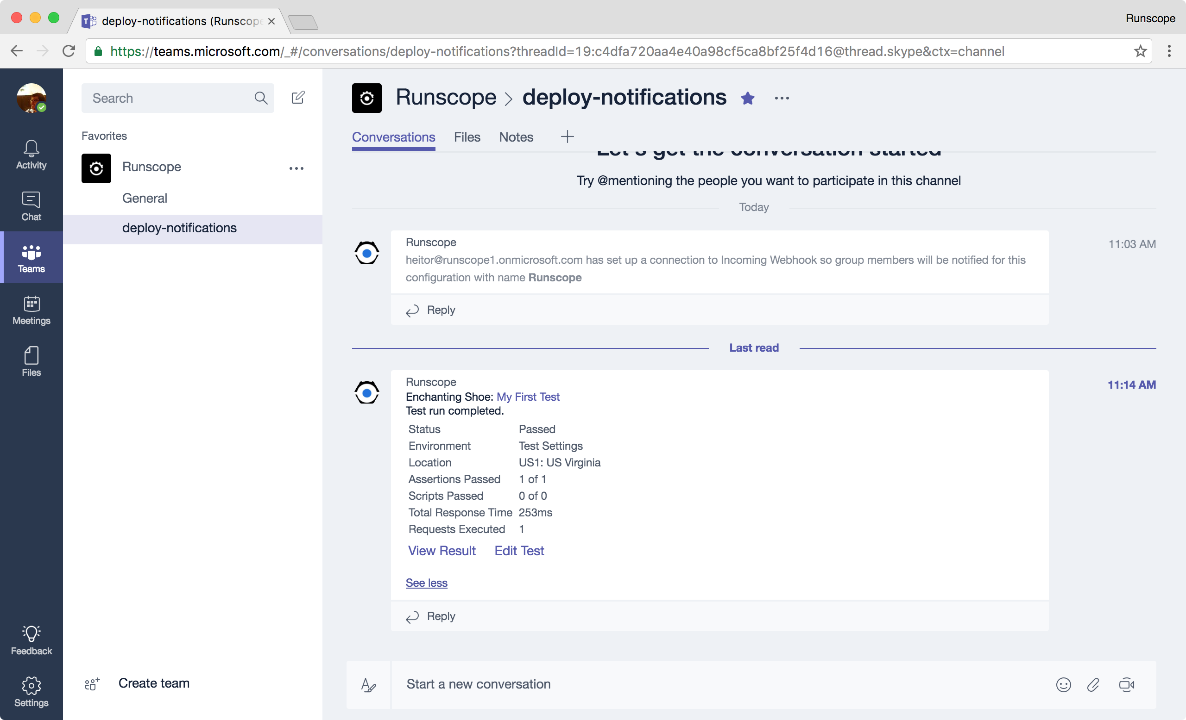
Task: Click Runscope avatar on 11:03 AM message
Action: pos(367,253)
